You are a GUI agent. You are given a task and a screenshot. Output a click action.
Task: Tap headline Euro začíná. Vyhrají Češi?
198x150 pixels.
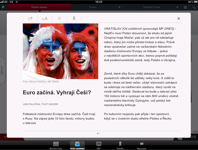tap(57, 92)
